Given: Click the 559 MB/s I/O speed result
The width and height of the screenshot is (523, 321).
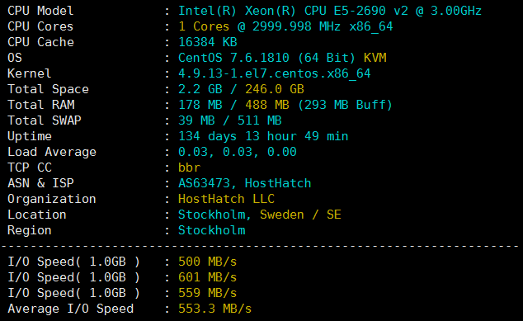Looking at the screenshot, I should click(207, 293).
